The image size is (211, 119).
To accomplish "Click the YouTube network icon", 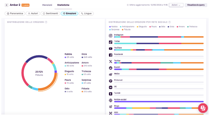I will pos(110,48).
